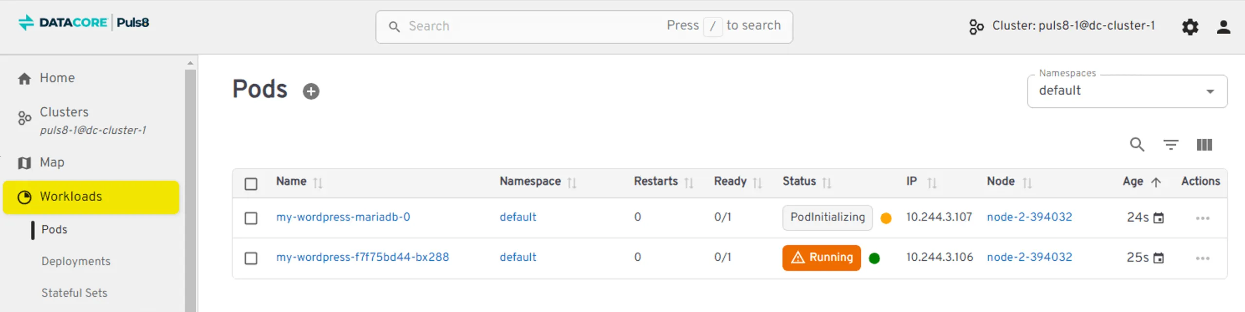Open the my-wordpress-f7f75bd44-bx288 pod link

362,257
